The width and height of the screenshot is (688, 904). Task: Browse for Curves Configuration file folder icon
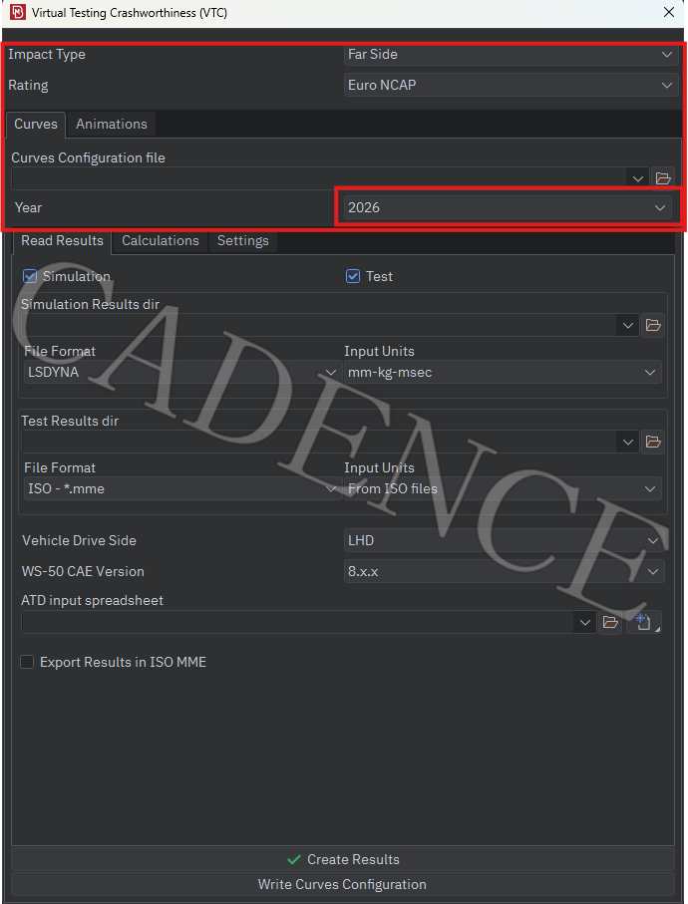(663, 178)
